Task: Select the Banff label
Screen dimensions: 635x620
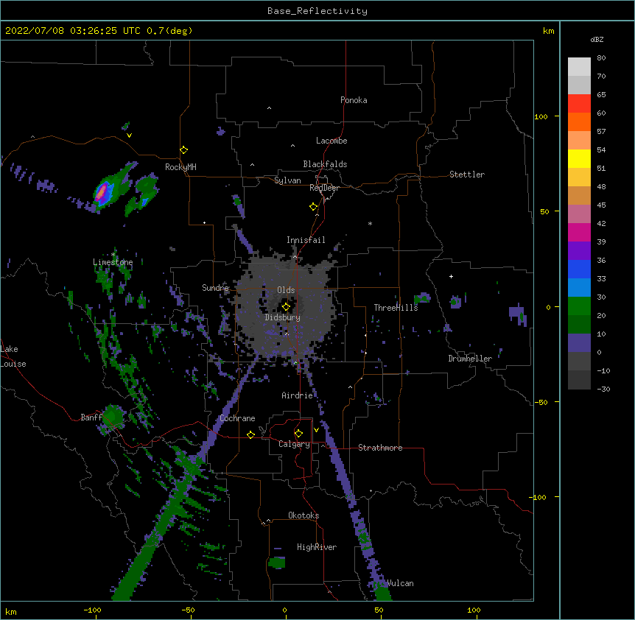Action: pyautogui.click(x=91, y=418)
